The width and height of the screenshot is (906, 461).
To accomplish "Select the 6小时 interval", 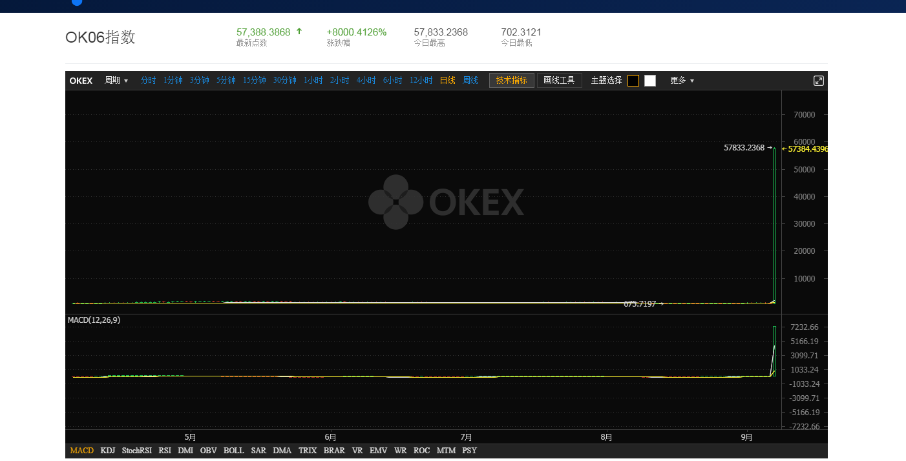I will point(393,81).
